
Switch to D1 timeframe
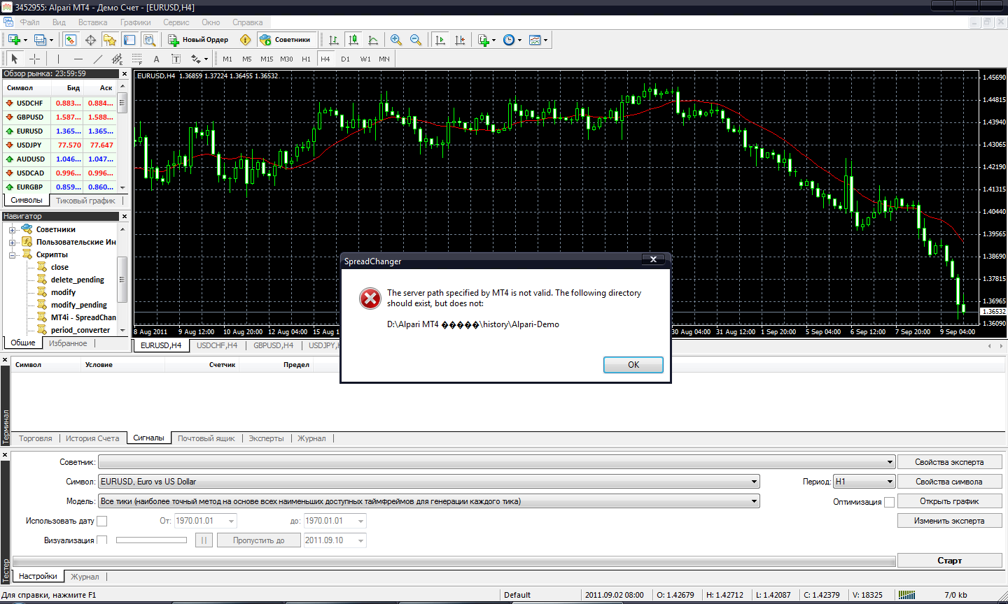coord(345,59)
